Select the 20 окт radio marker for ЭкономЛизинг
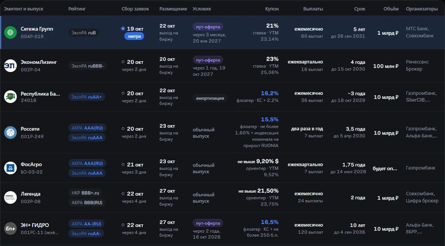The height and width of the screenshot is (246, 445). point(123,62)
